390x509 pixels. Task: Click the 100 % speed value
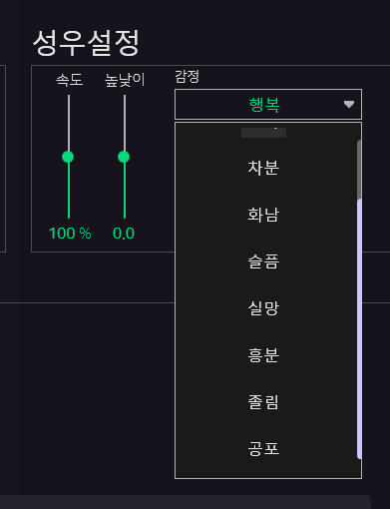[x=70, y=234]
